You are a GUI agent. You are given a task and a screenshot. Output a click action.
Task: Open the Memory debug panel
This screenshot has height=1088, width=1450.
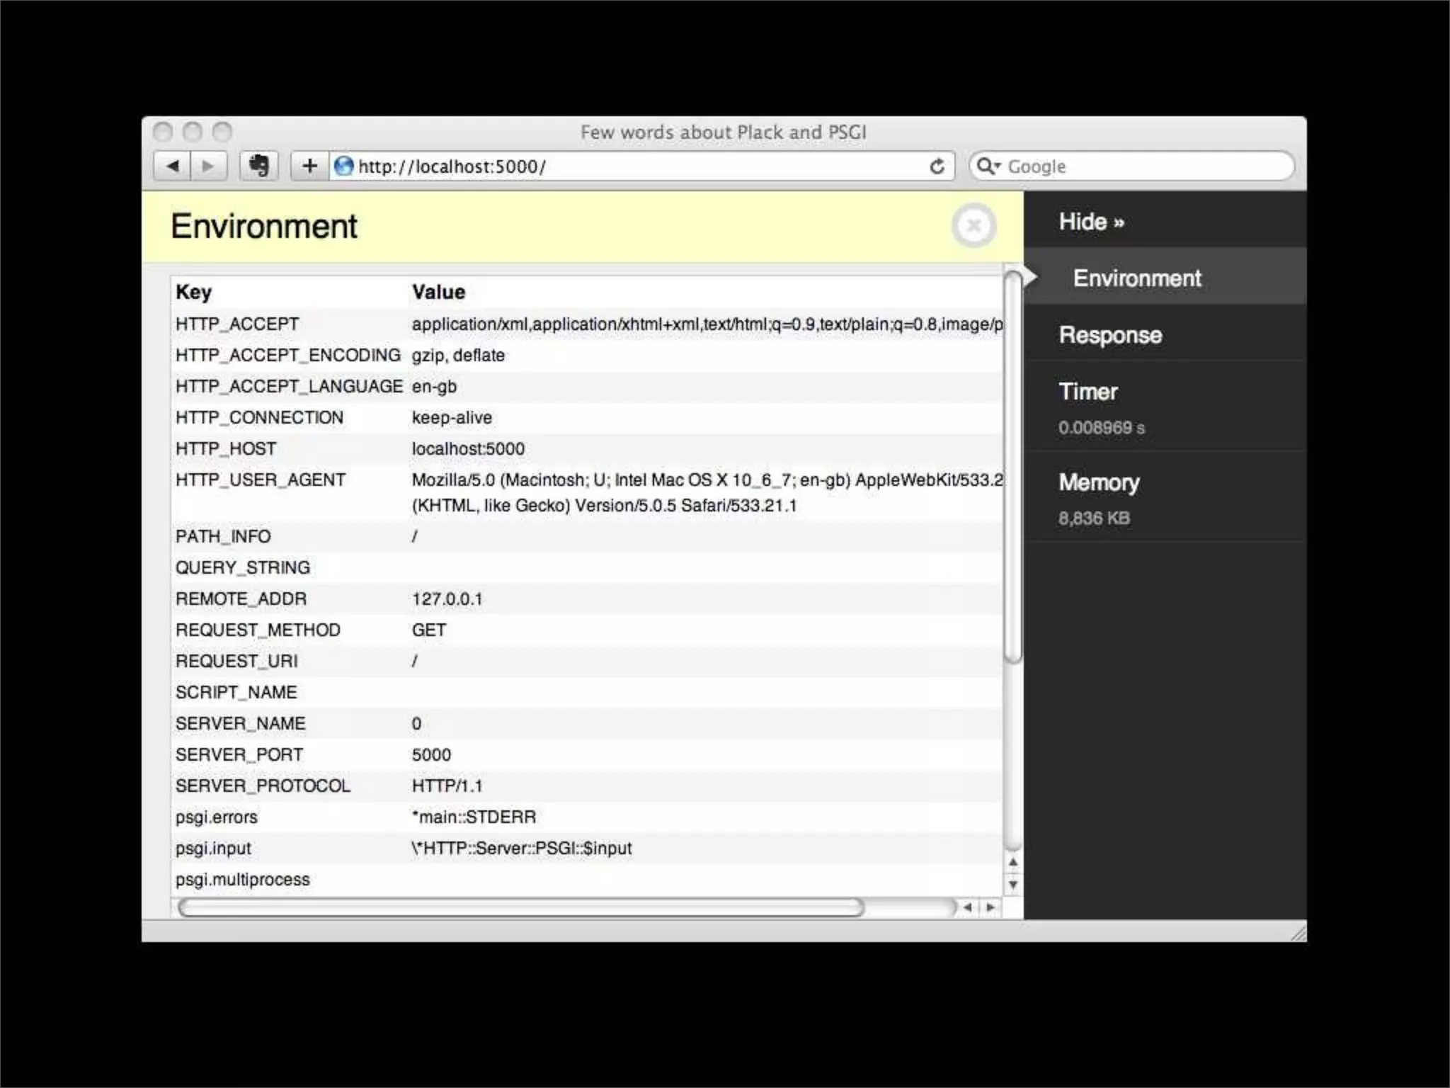click(x=1098, y=482)
